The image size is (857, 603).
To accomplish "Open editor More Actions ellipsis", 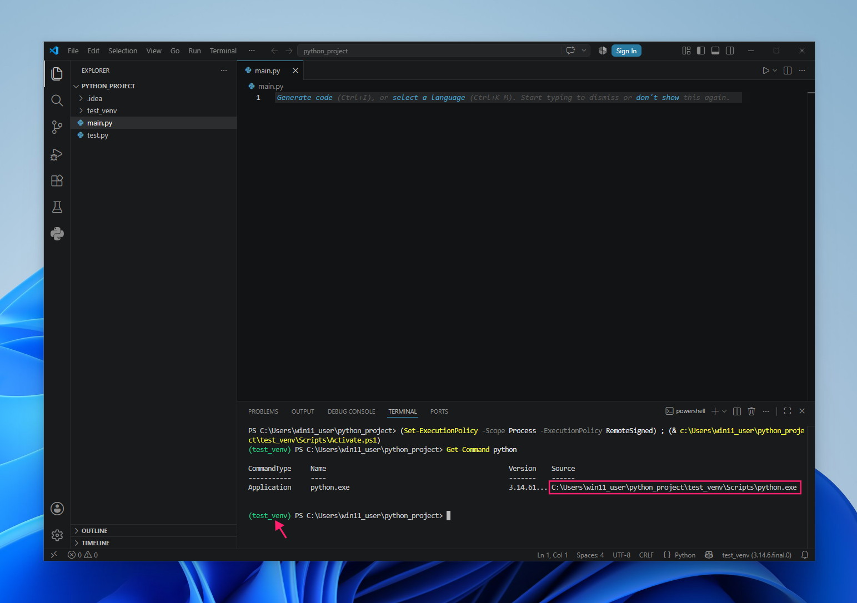I will (802, 71).
